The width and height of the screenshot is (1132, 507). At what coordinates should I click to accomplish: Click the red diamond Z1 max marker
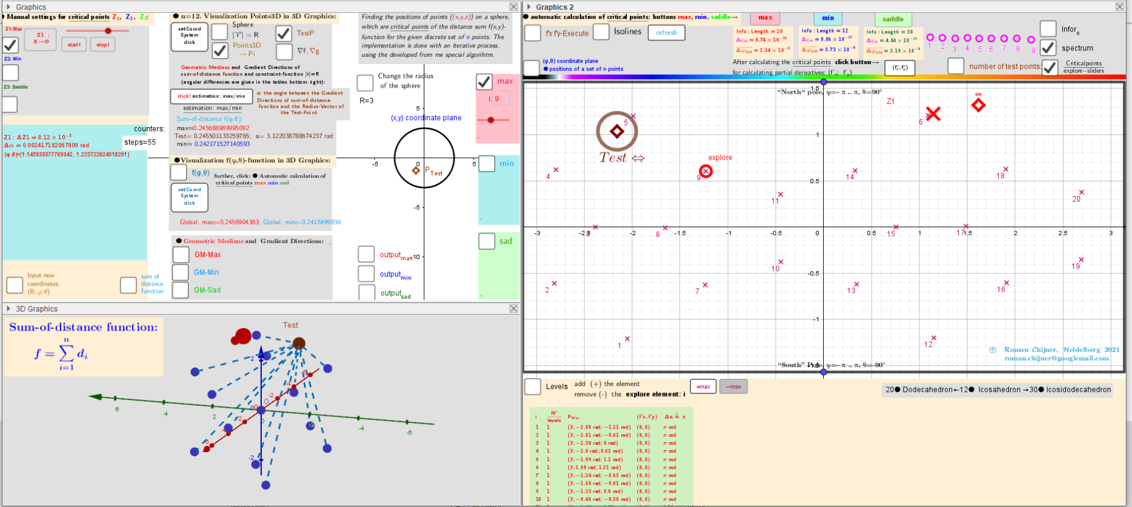point(978,105)
